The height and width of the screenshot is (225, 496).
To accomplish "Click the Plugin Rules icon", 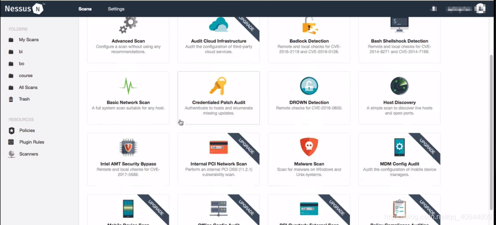I will 11,142.
